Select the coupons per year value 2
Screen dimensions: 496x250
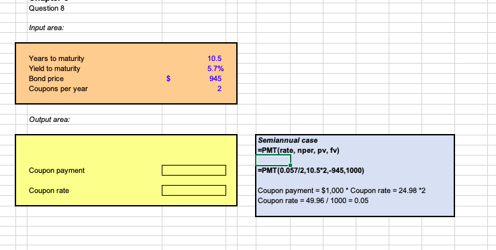click(x=219, y=89)
